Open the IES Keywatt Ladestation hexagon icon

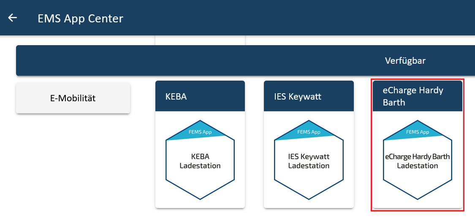(309, 160)
